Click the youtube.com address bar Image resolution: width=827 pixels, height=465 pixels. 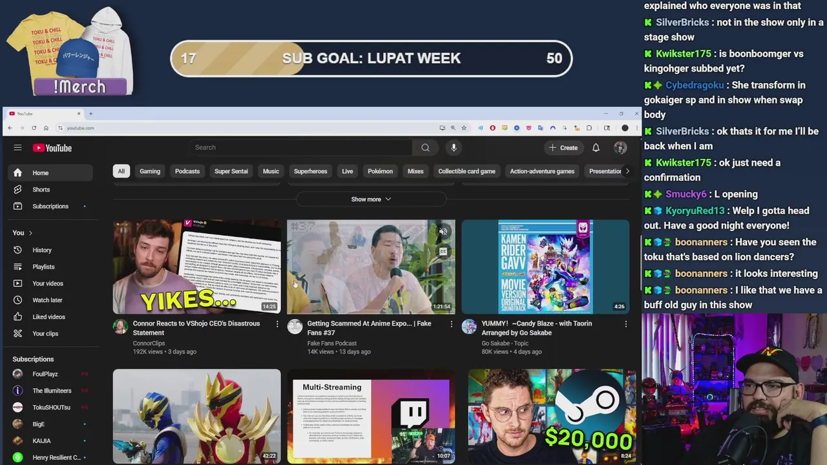tap(246, 128)
